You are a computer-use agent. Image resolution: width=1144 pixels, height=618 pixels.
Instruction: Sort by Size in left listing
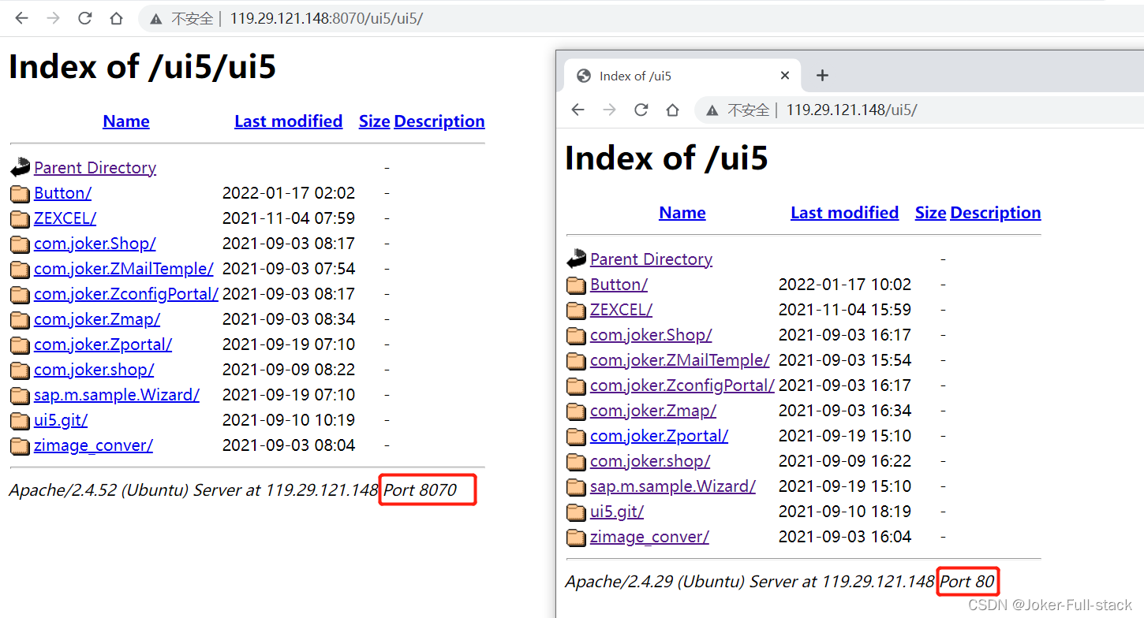[374, 121]
